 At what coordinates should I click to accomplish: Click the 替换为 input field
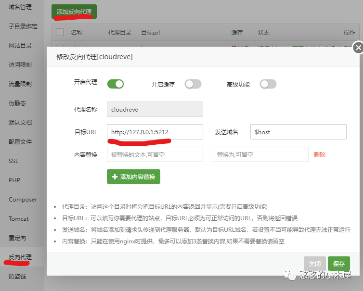click(x=261, y=154)
